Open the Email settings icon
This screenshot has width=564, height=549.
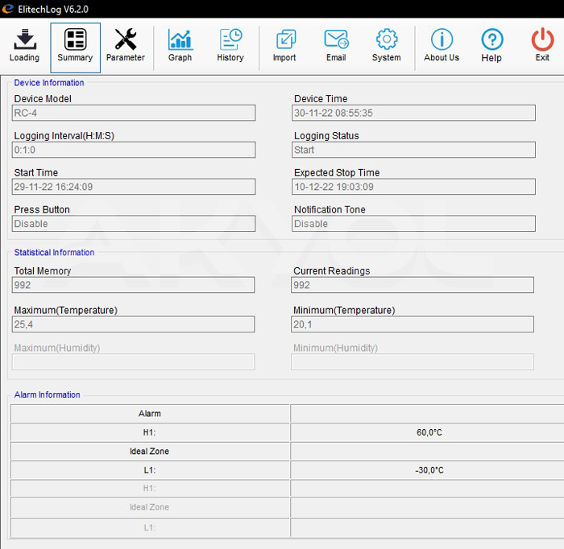pos(336,39)
